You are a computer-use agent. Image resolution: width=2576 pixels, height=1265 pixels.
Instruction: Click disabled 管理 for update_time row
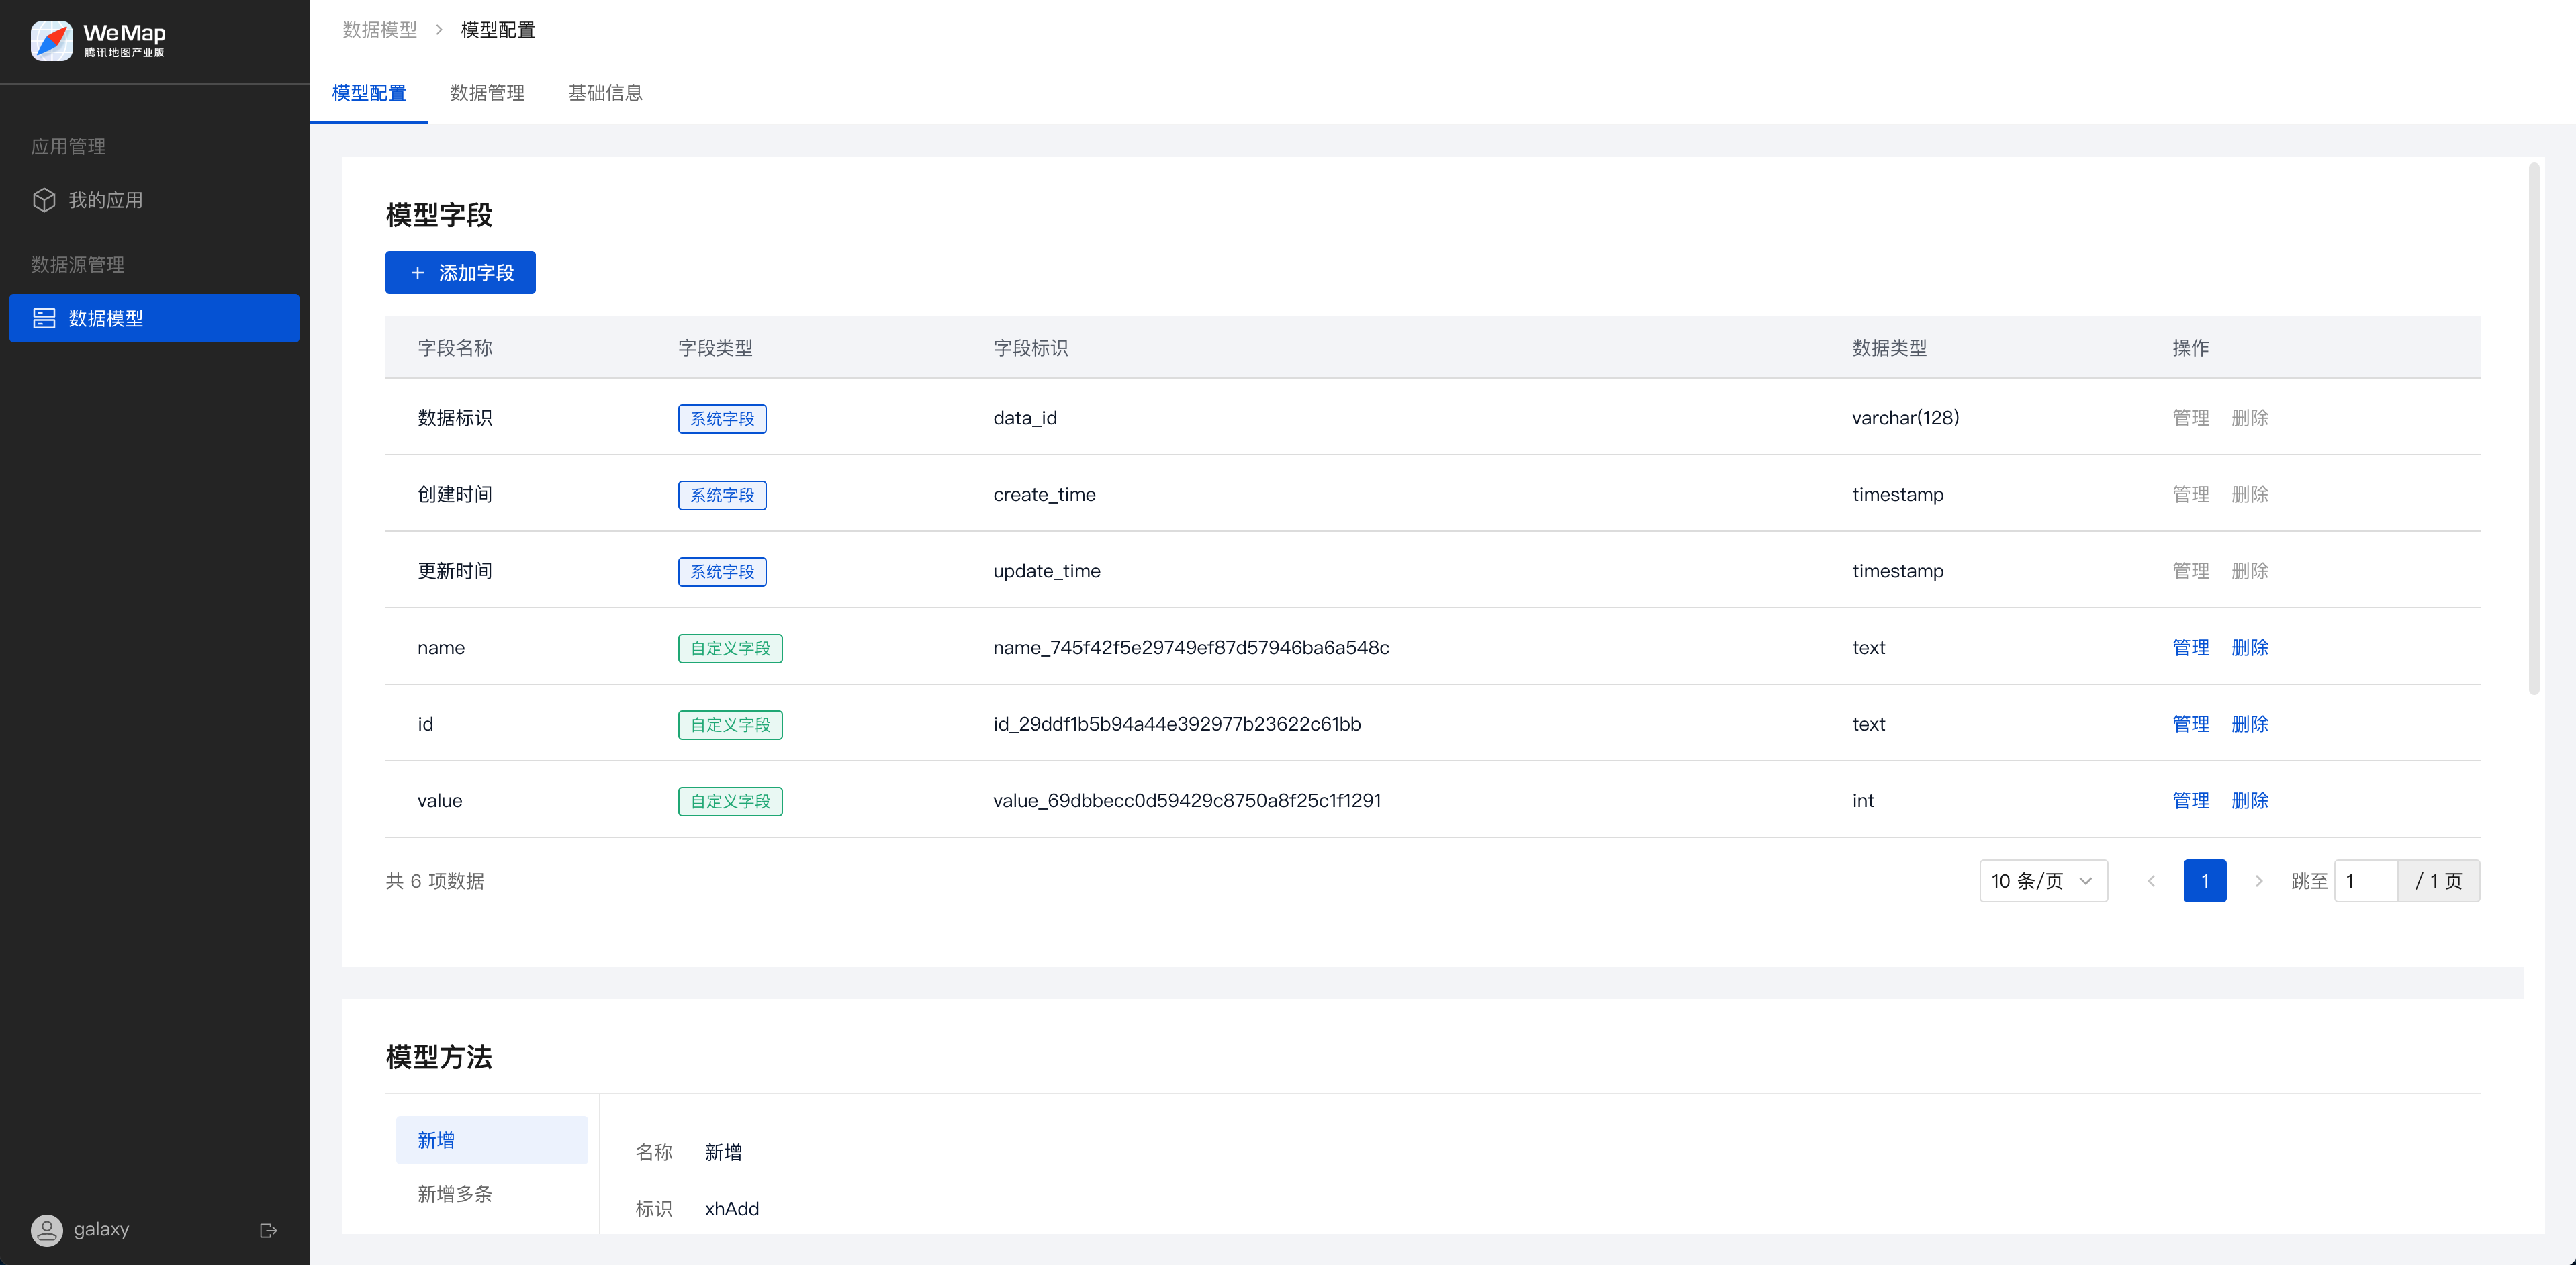click(2190, 571)
